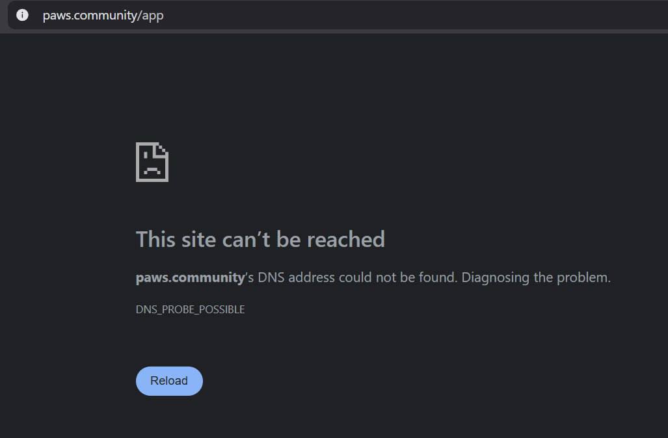Click the "Diagnosing the problem." text
Screen dimensions: 668x438
click(x=536, y=277)
